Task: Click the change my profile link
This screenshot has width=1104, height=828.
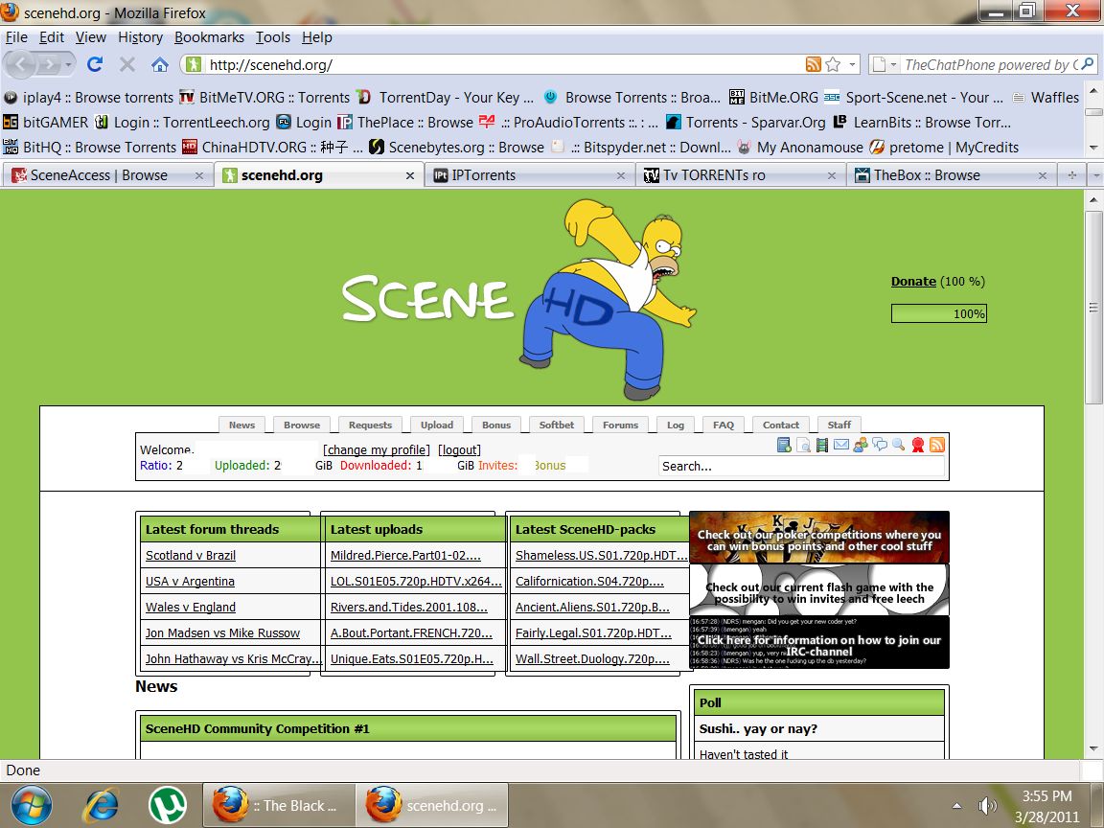Action: pyautogui.click(x=376, y=449)
